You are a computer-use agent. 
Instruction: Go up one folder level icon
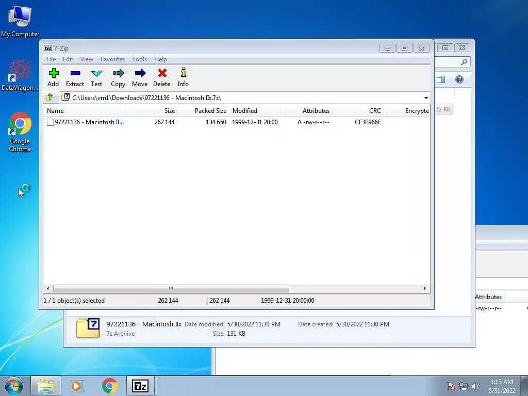[x=49, y=97]
